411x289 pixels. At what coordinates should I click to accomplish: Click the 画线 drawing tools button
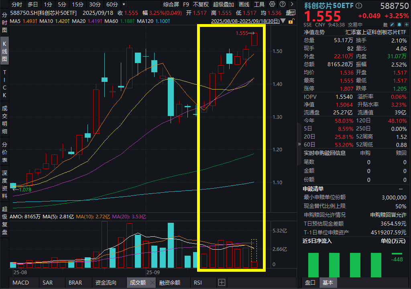(244, 4)
